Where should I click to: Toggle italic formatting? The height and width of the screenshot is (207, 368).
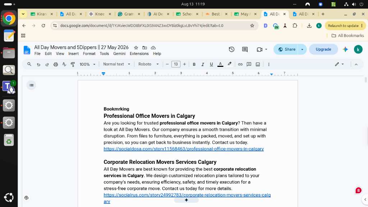click(203, 64)
